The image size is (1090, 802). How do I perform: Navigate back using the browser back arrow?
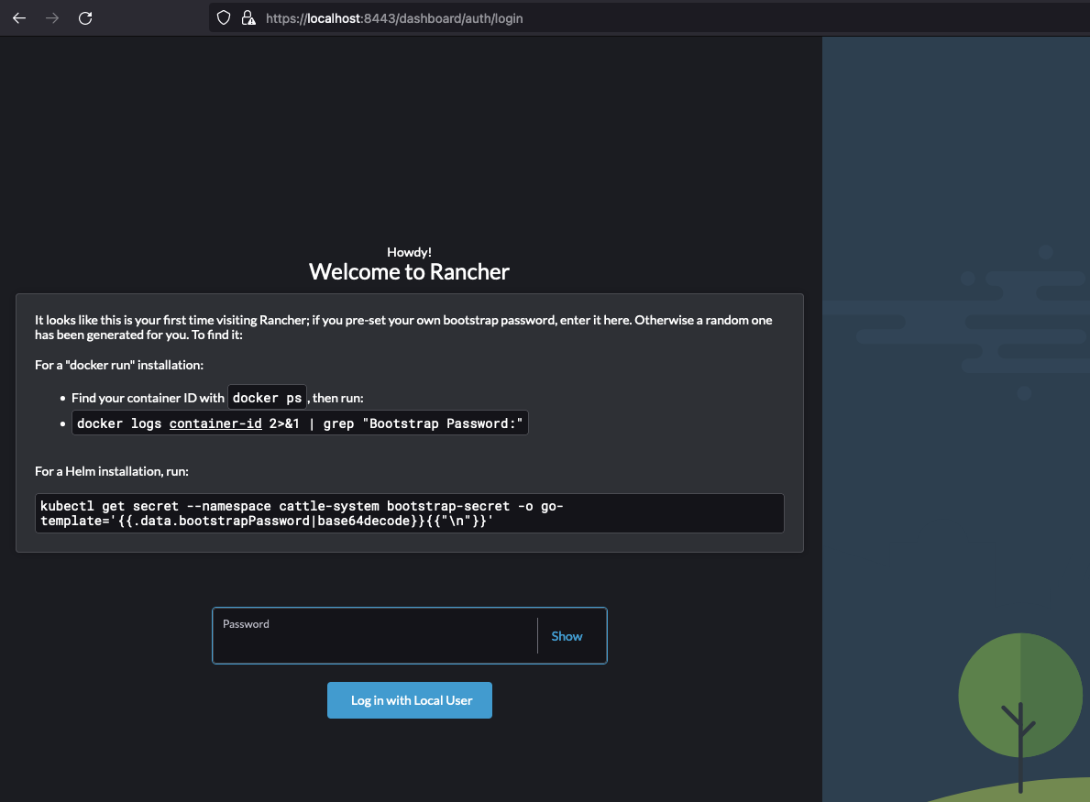coord(18,17)
